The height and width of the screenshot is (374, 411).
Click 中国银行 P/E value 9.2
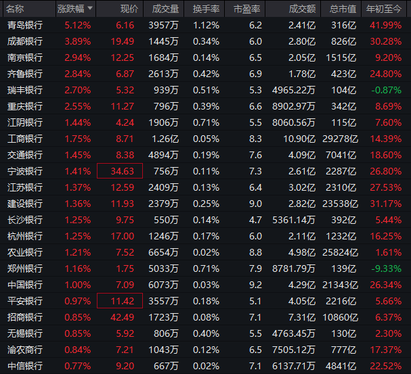click(255, 285)
